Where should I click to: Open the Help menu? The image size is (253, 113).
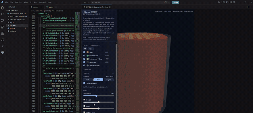(49, 2)
